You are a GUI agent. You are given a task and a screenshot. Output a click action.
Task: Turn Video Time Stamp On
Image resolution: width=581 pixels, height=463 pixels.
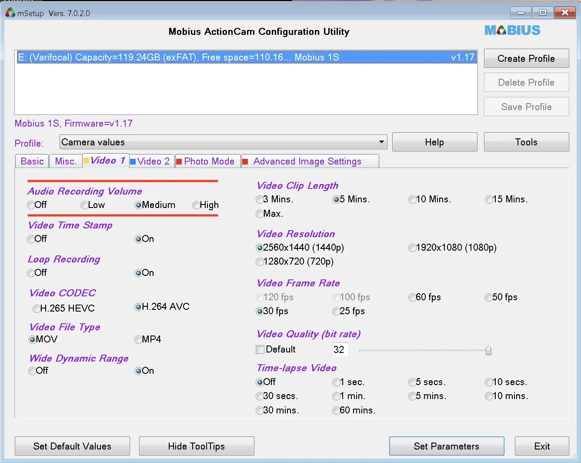(138, 239)
